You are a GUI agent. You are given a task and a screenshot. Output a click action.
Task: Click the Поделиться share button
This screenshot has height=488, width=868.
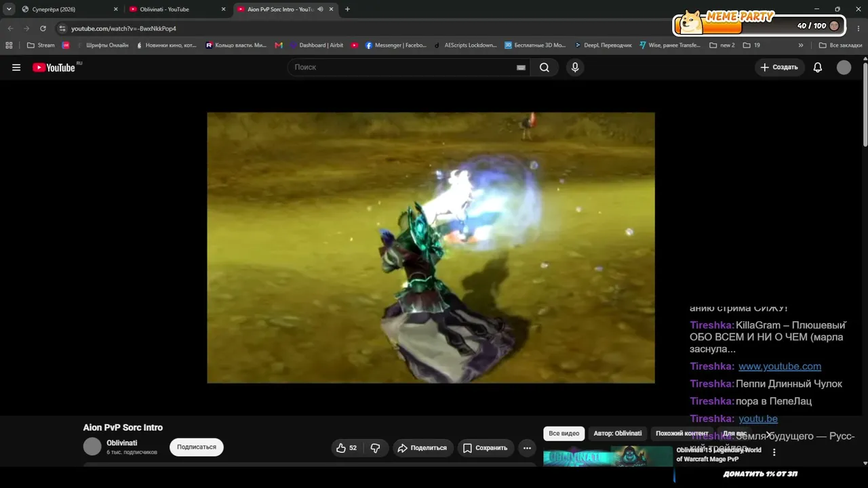pyautogui.click(x=422, y=448)
